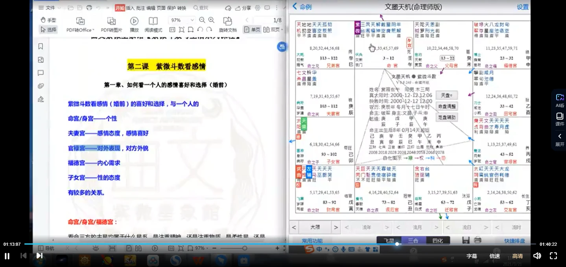The width and height of the screenshot is (566, 267).
Task: Zoom out with the magnifier minus icon
Action: tap(201, 20)
